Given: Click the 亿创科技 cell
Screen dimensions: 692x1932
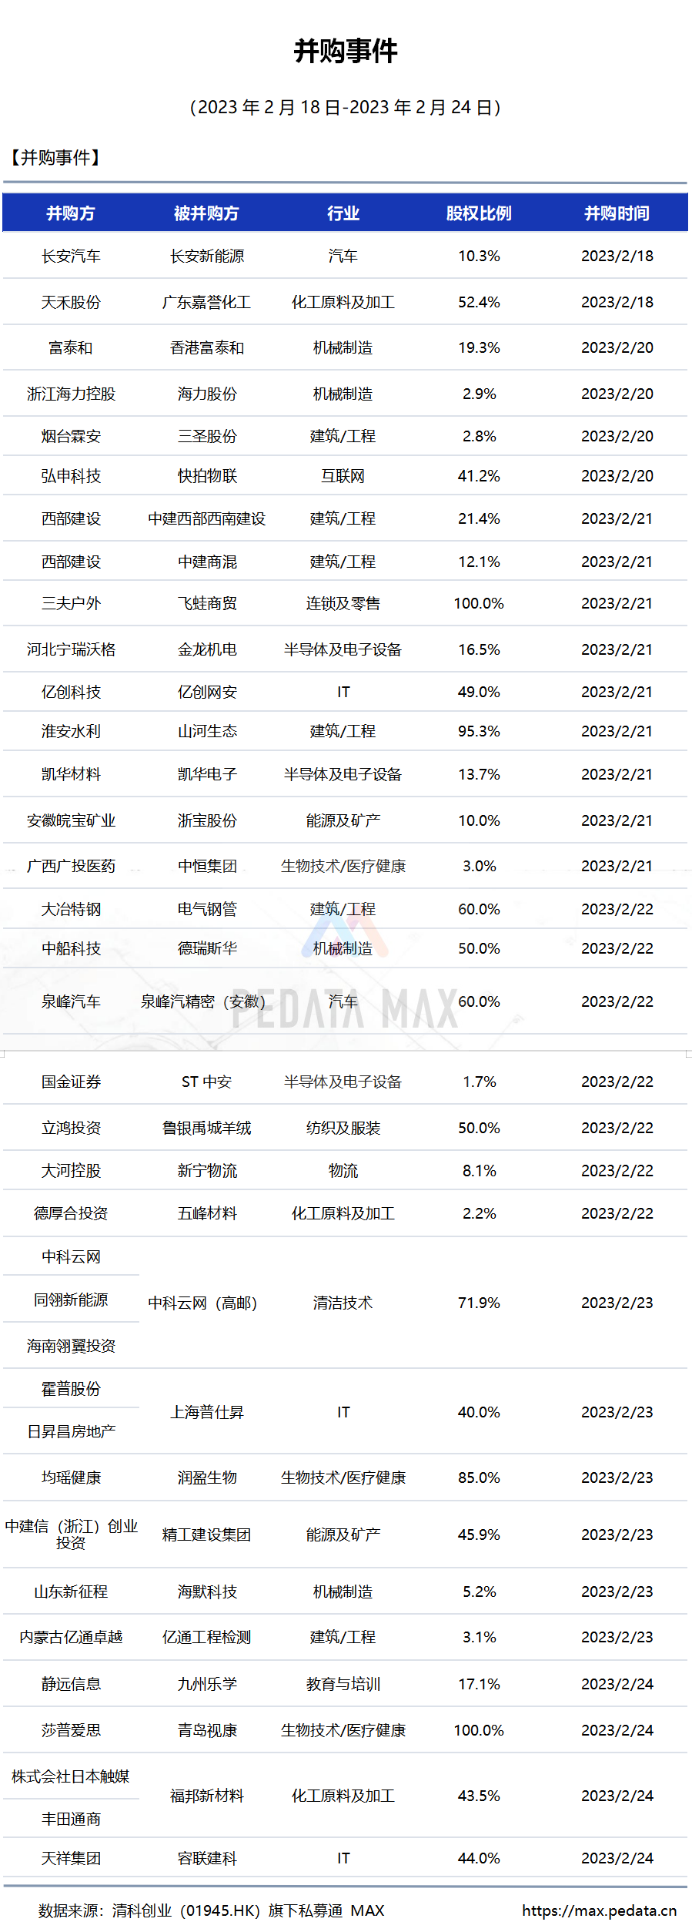Looking at the screenshot, I should (x=71, y=693).
